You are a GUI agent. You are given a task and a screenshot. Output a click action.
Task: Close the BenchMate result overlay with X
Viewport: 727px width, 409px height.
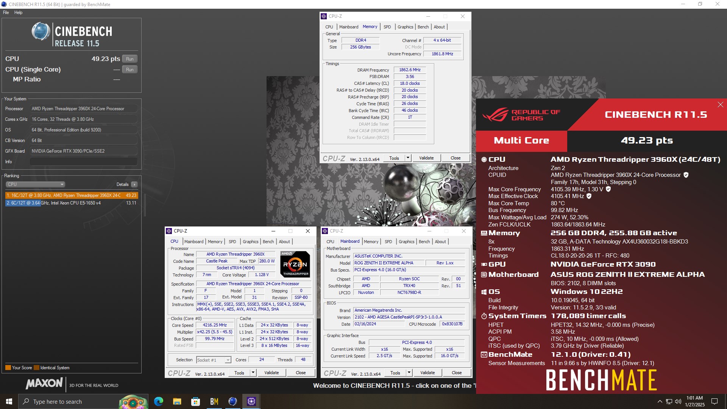coord(720,105)
